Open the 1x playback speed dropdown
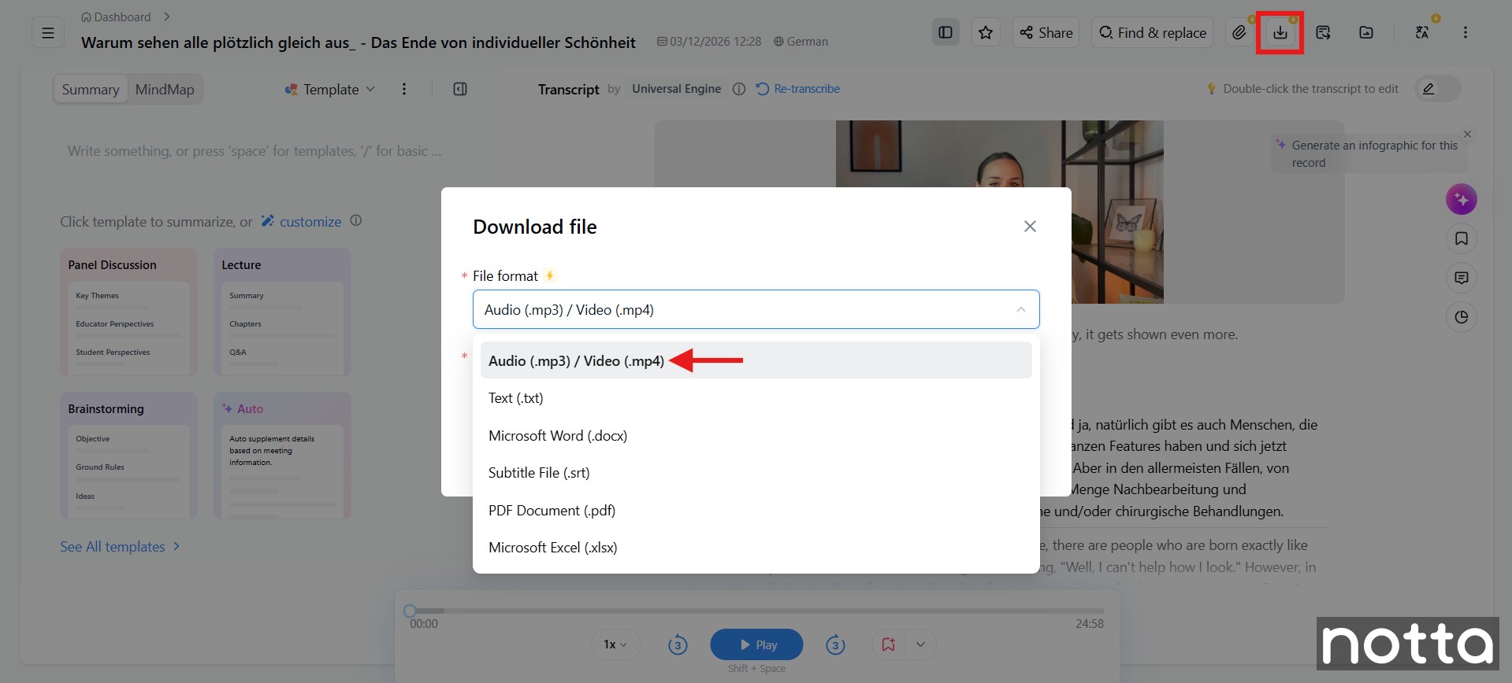 (x=615, y=644)
